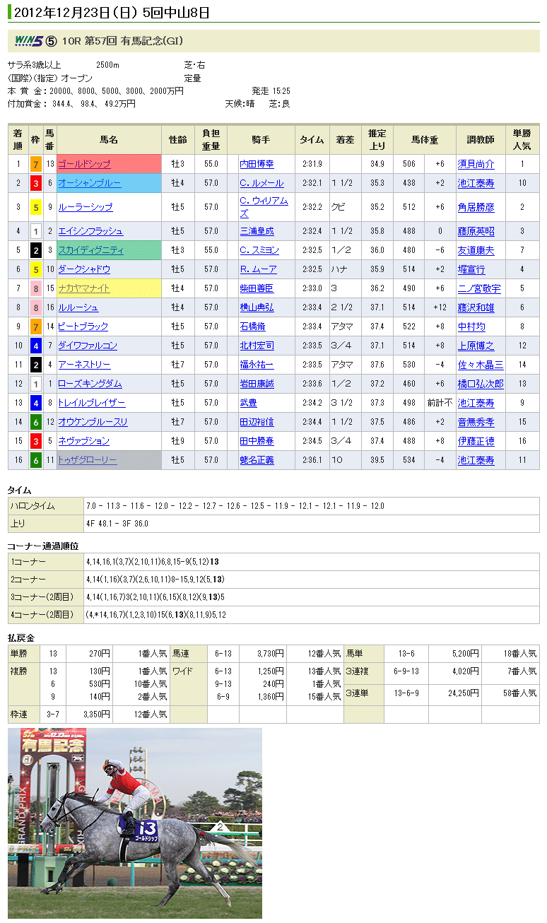Open the オーシャンブルー horse link
547x923 pixels.
90,183
